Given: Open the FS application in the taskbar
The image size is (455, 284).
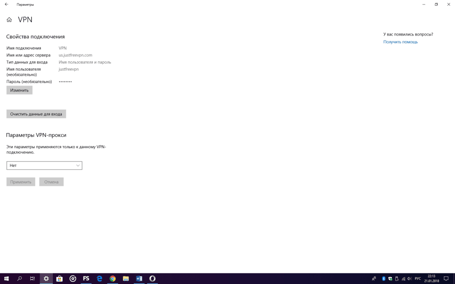Looking at the screenshot, I should click(x=86, y=279).
